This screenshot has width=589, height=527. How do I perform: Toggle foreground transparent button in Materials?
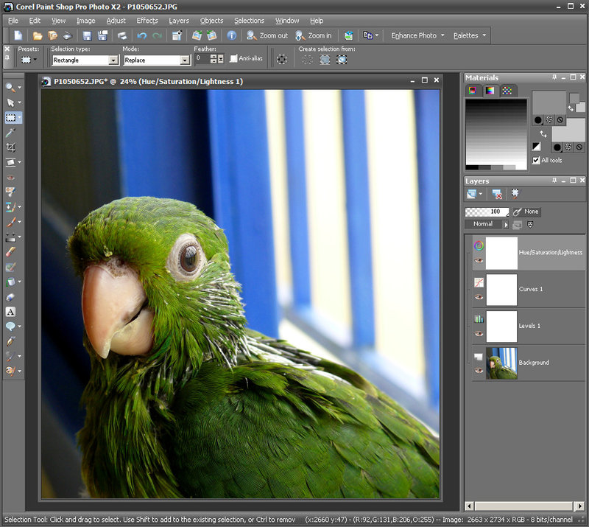(x=560, y=120)
